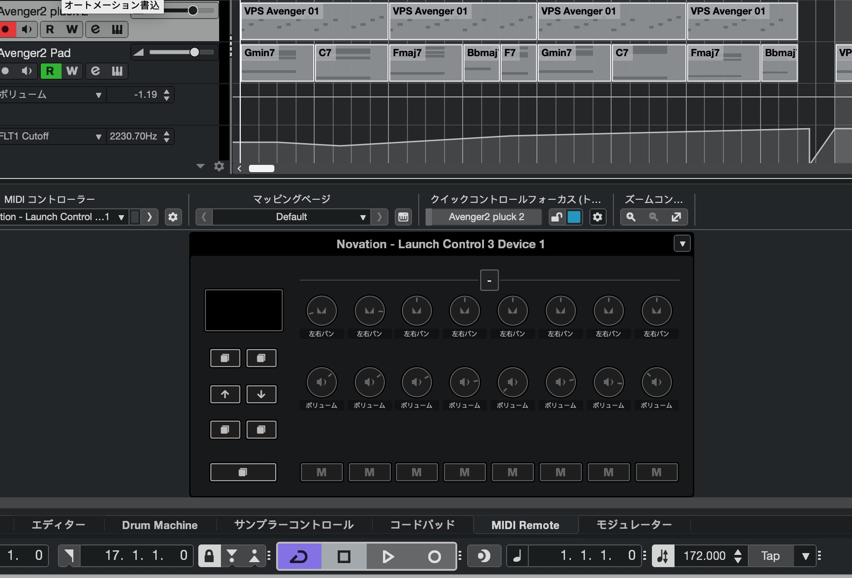
Task: Open the モジュレーター tab
Action: click(634, 525)
